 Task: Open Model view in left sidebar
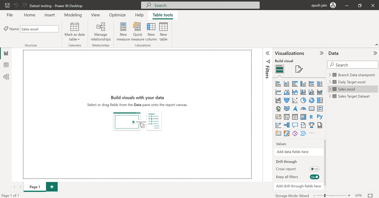click(x=6, y=77)
